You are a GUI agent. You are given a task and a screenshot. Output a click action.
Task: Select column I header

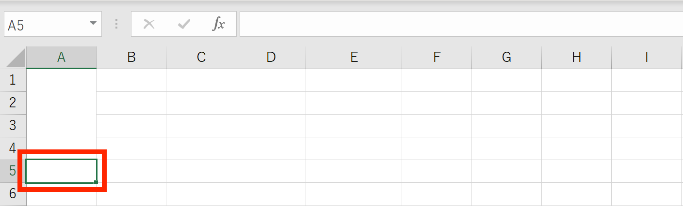point(647,58)
